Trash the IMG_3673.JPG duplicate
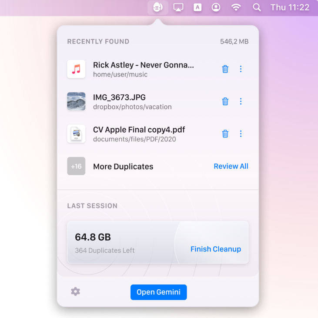The width and height of the screenshot is (318, 318). coord(225,101)
